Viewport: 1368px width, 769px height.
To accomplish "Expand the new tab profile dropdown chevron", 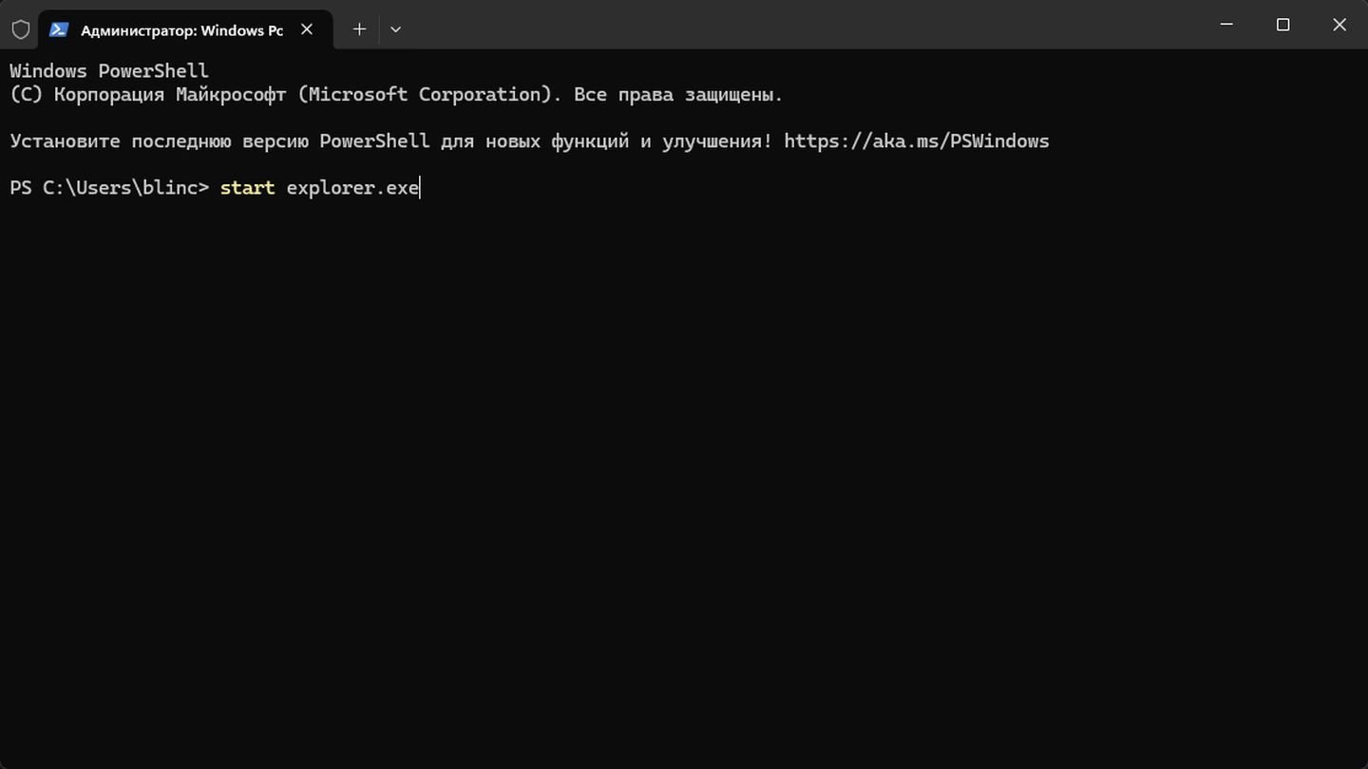I will (x=396, y=29).
